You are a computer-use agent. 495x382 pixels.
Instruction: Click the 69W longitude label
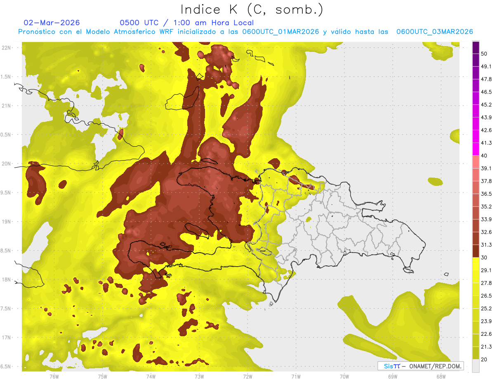coord(392,376)
